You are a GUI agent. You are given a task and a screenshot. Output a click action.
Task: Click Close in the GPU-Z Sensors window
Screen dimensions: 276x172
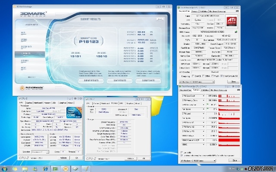tap(235, 160)
